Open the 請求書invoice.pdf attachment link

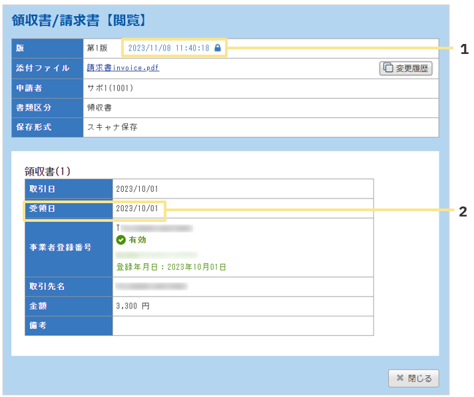point(123,68)
